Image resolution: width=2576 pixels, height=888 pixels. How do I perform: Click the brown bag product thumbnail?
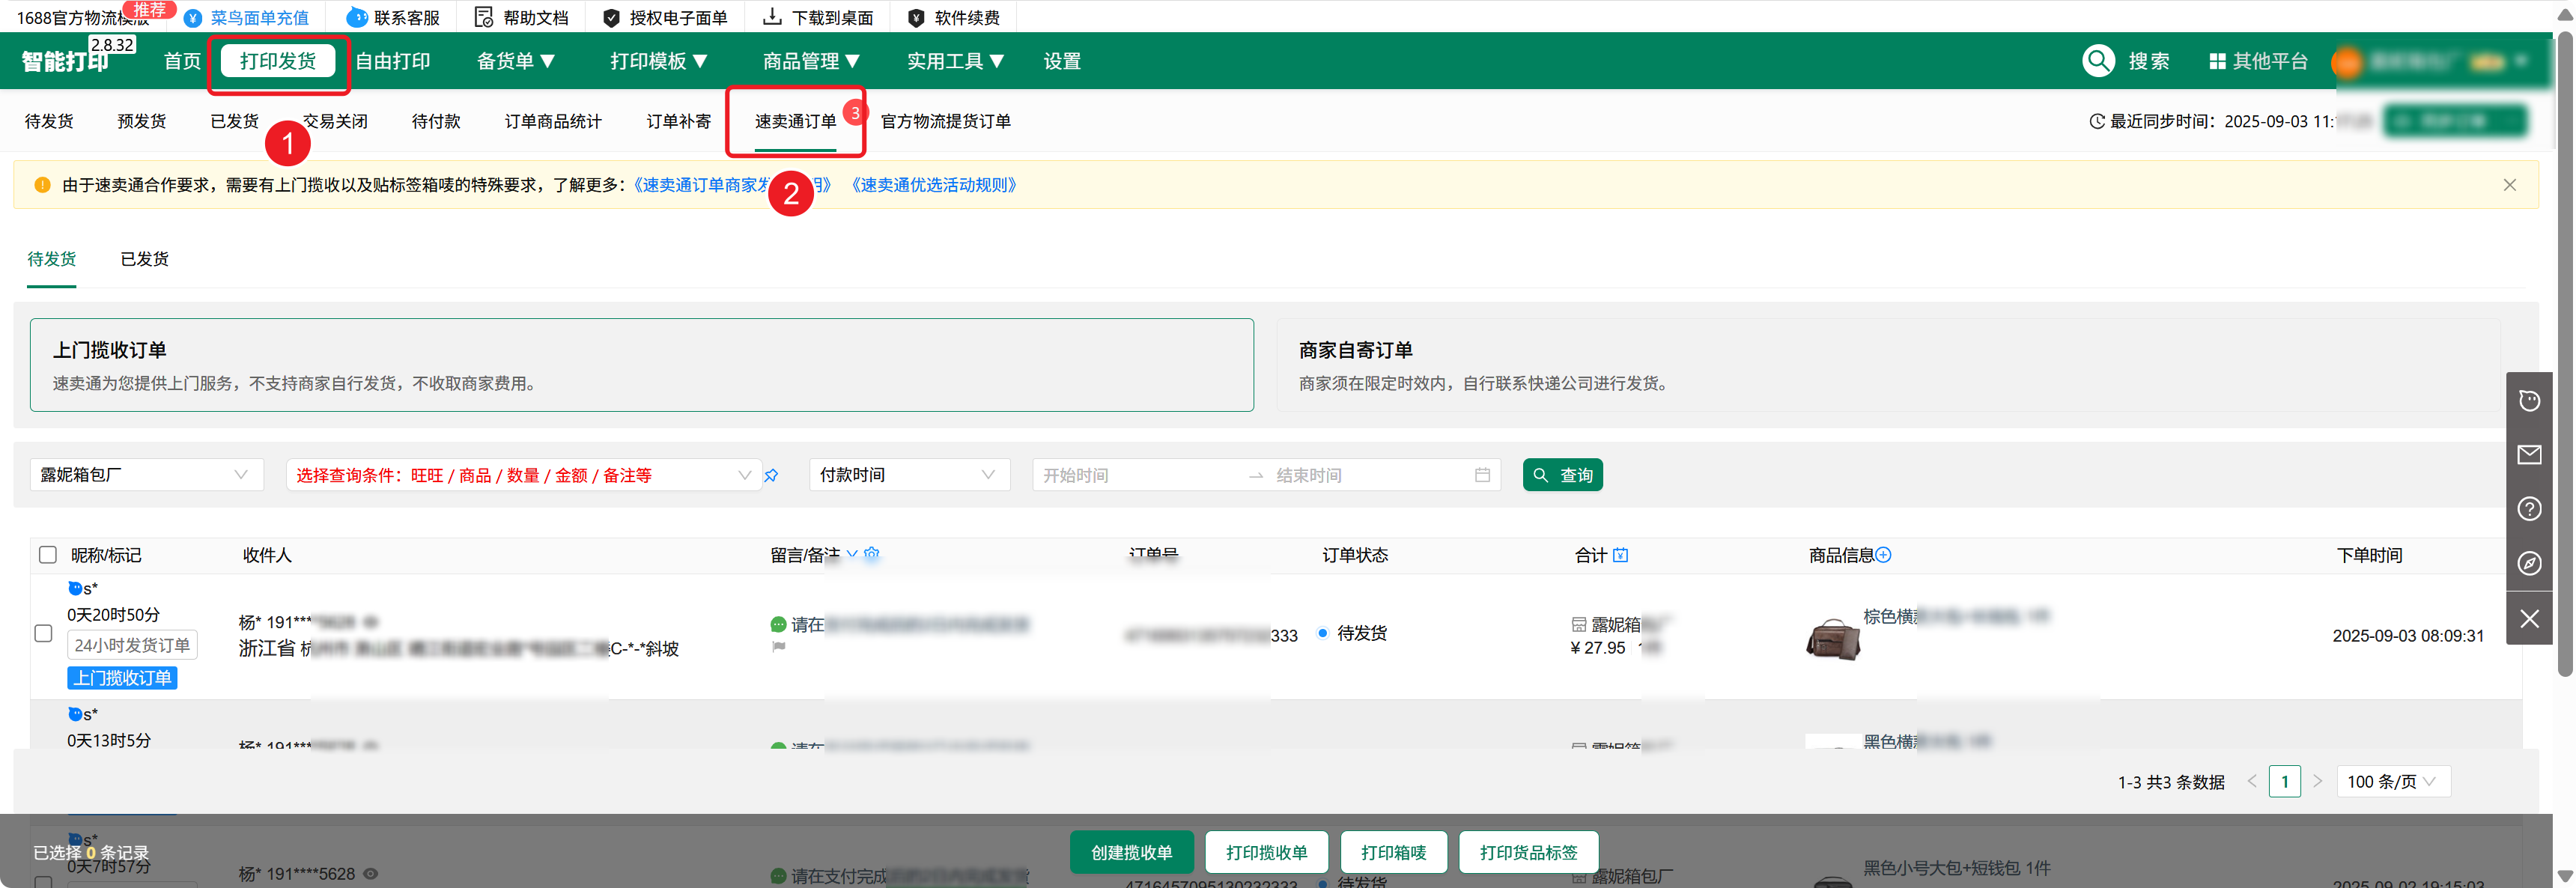(x=1833, y=638)
